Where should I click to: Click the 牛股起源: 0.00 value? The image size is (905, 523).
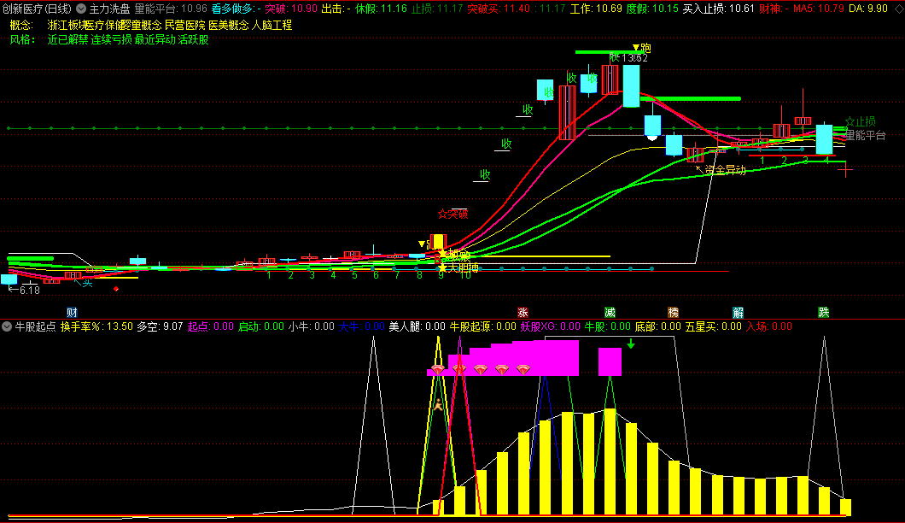tap(483, 326)
